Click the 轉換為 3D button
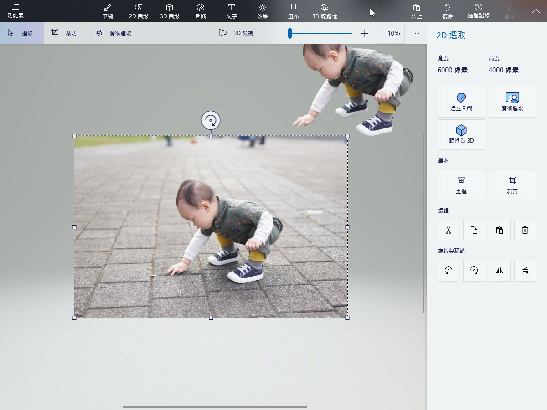This screenshot has height=410, width=547. 461,134
